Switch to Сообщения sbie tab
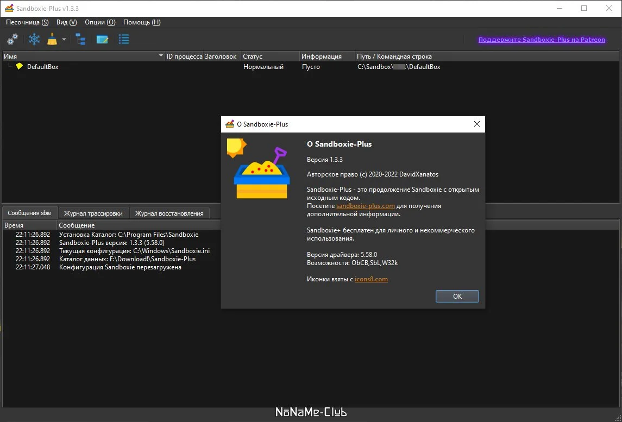 click(x=30, y=212)
